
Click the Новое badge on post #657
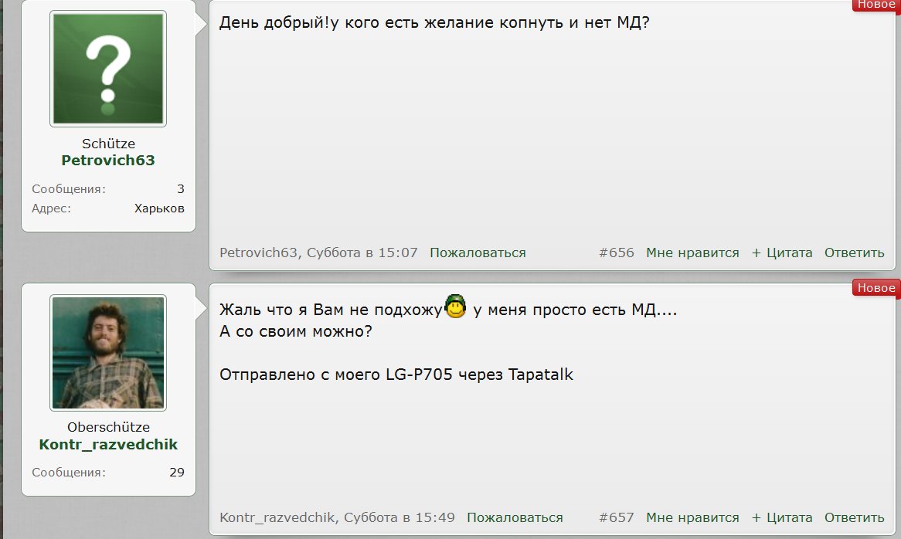pos(875,287)
